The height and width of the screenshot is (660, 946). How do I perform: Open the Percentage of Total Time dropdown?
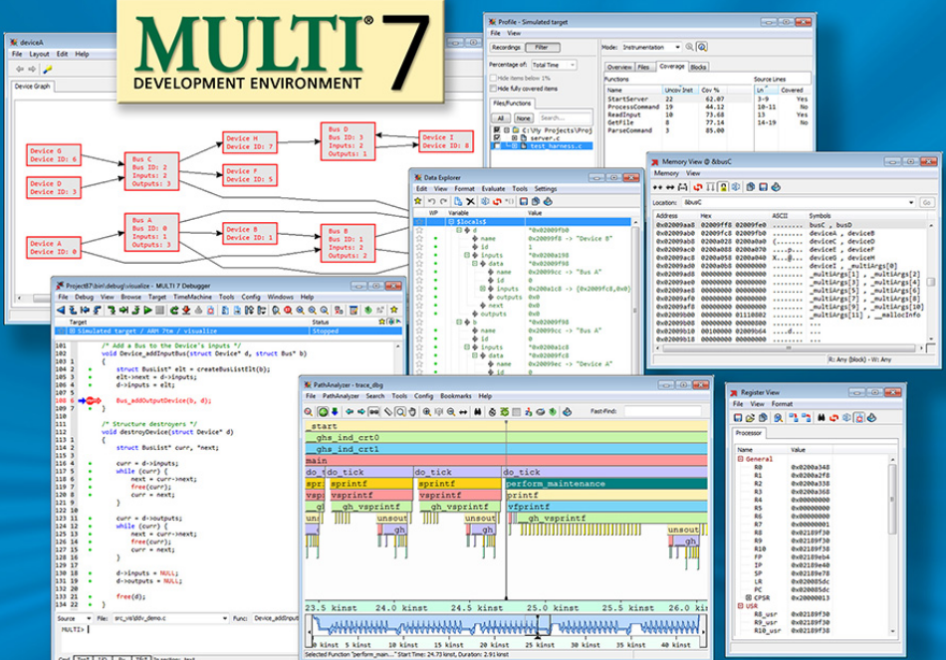554,65
